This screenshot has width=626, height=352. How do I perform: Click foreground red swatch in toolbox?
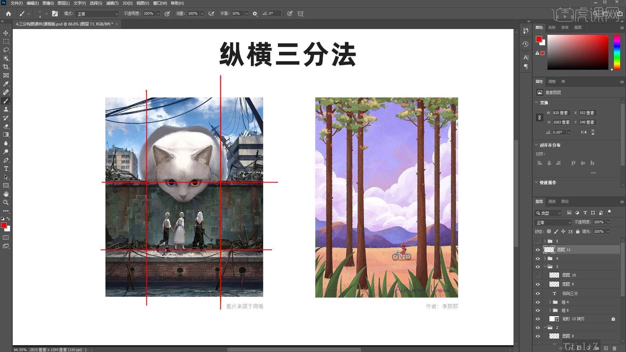[4, 225]
